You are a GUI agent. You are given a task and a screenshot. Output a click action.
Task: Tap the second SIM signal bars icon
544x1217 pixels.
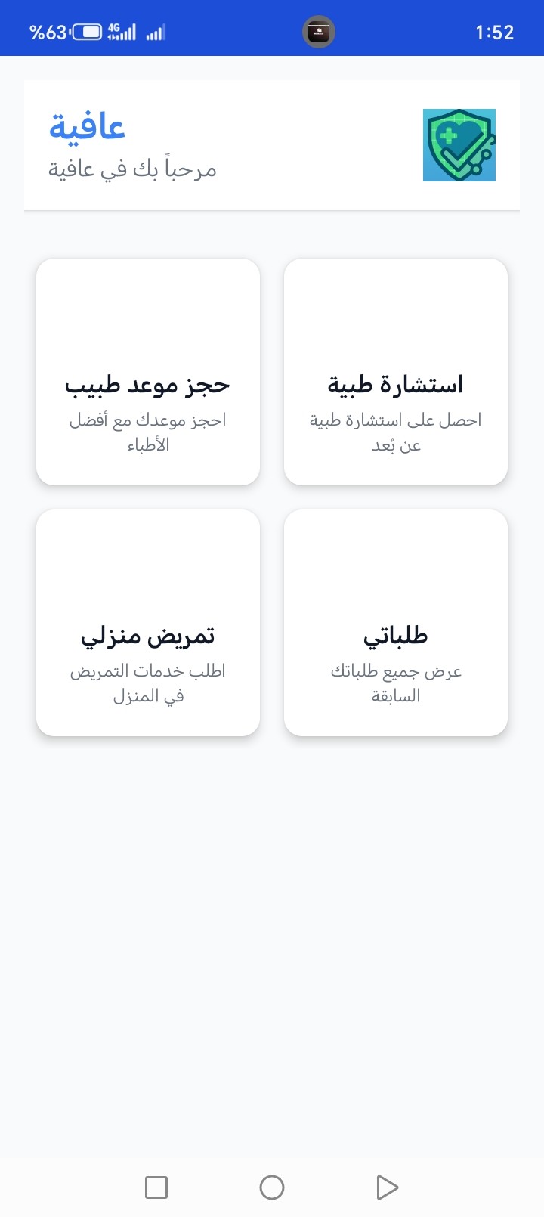[156, 33]
